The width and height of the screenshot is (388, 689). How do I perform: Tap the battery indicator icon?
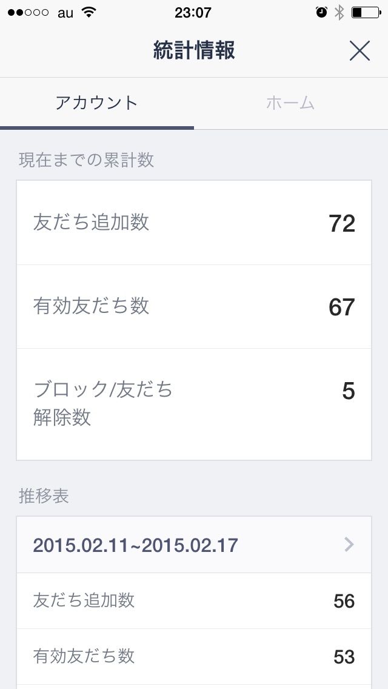[x=364, y=12]
